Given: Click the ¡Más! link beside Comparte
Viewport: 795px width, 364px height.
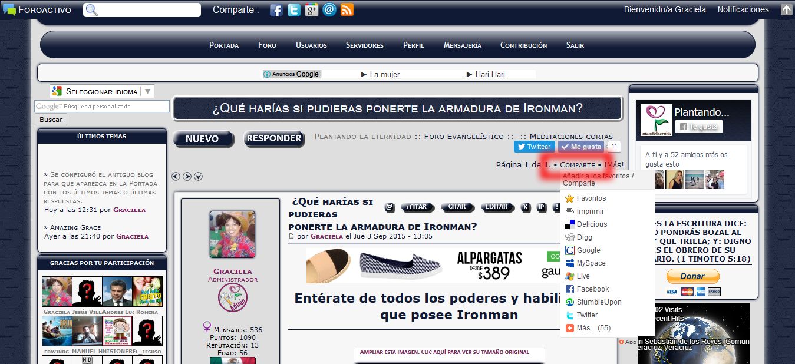Looking at the screenshot, I should tap(613, 165).
